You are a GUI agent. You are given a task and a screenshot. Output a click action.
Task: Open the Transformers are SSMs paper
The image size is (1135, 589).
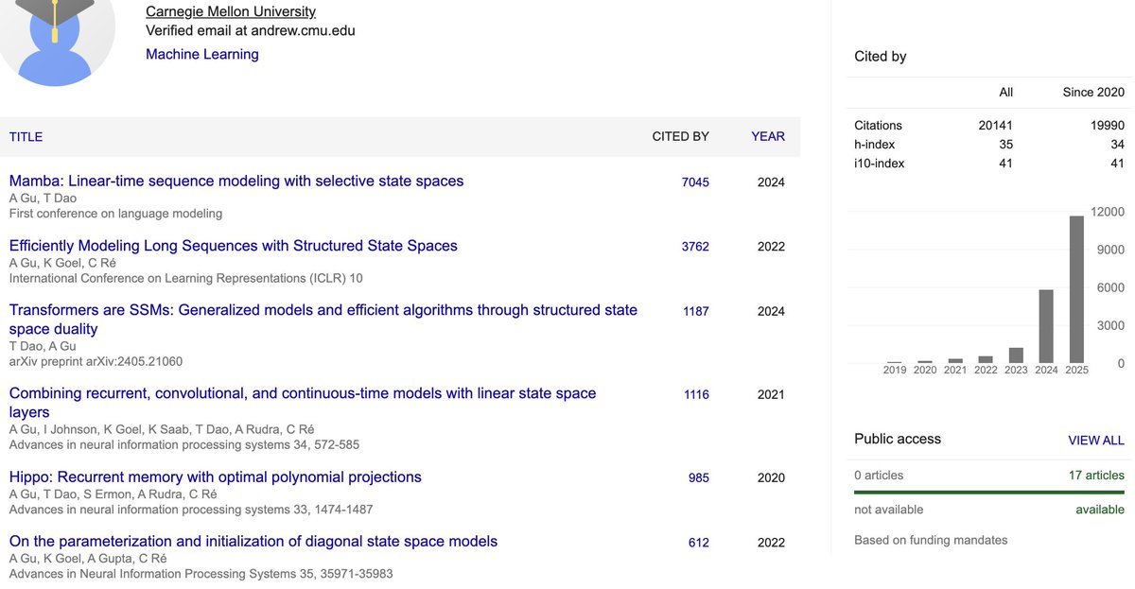coord(323,319)
